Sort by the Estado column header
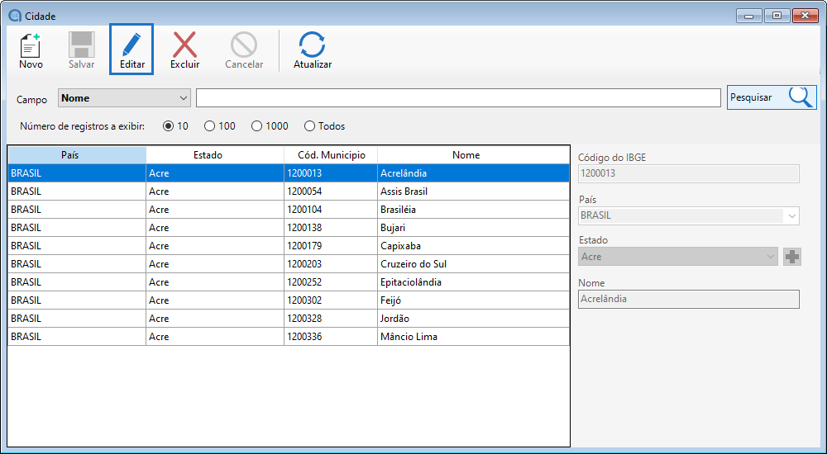The image size is (827, 454). point(215,155)
